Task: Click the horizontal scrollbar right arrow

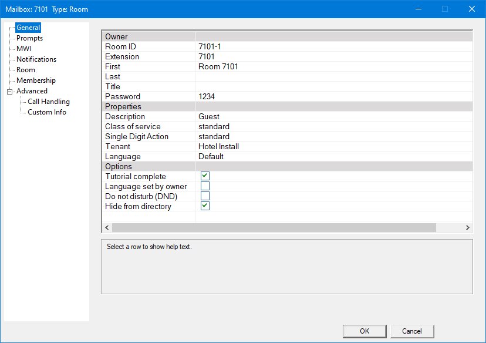Action: [x=468, y=228]
